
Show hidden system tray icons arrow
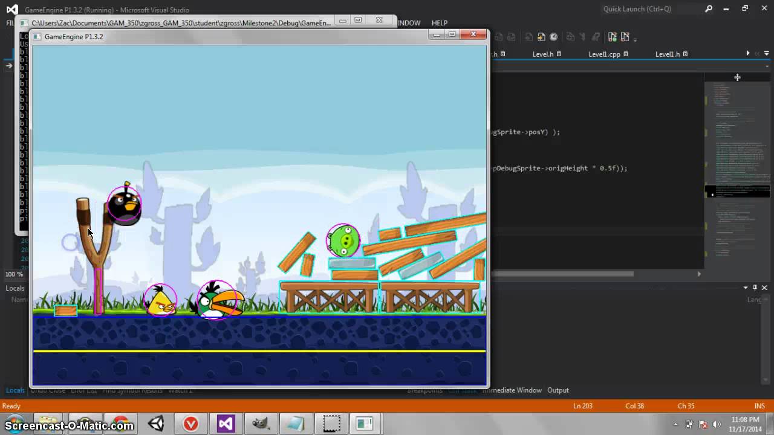(x=676, y=424)
